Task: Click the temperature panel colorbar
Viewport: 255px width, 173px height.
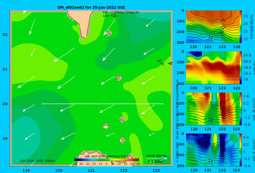Action: 240,27
